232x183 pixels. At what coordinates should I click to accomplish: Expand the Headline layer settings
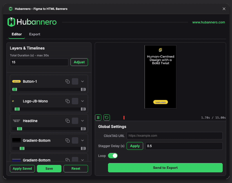click(x=83, y=121)
